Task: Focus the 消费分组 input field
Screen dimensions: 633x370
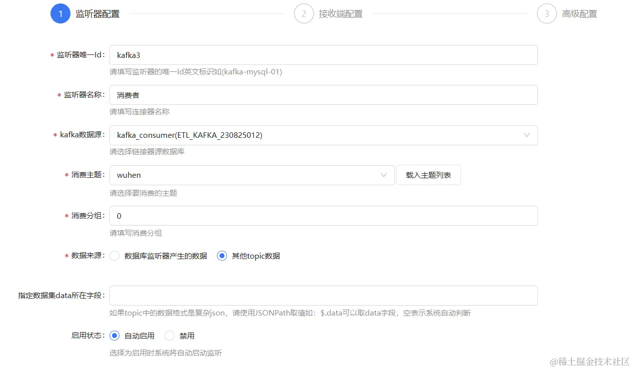Action: [x=323, y=216]
